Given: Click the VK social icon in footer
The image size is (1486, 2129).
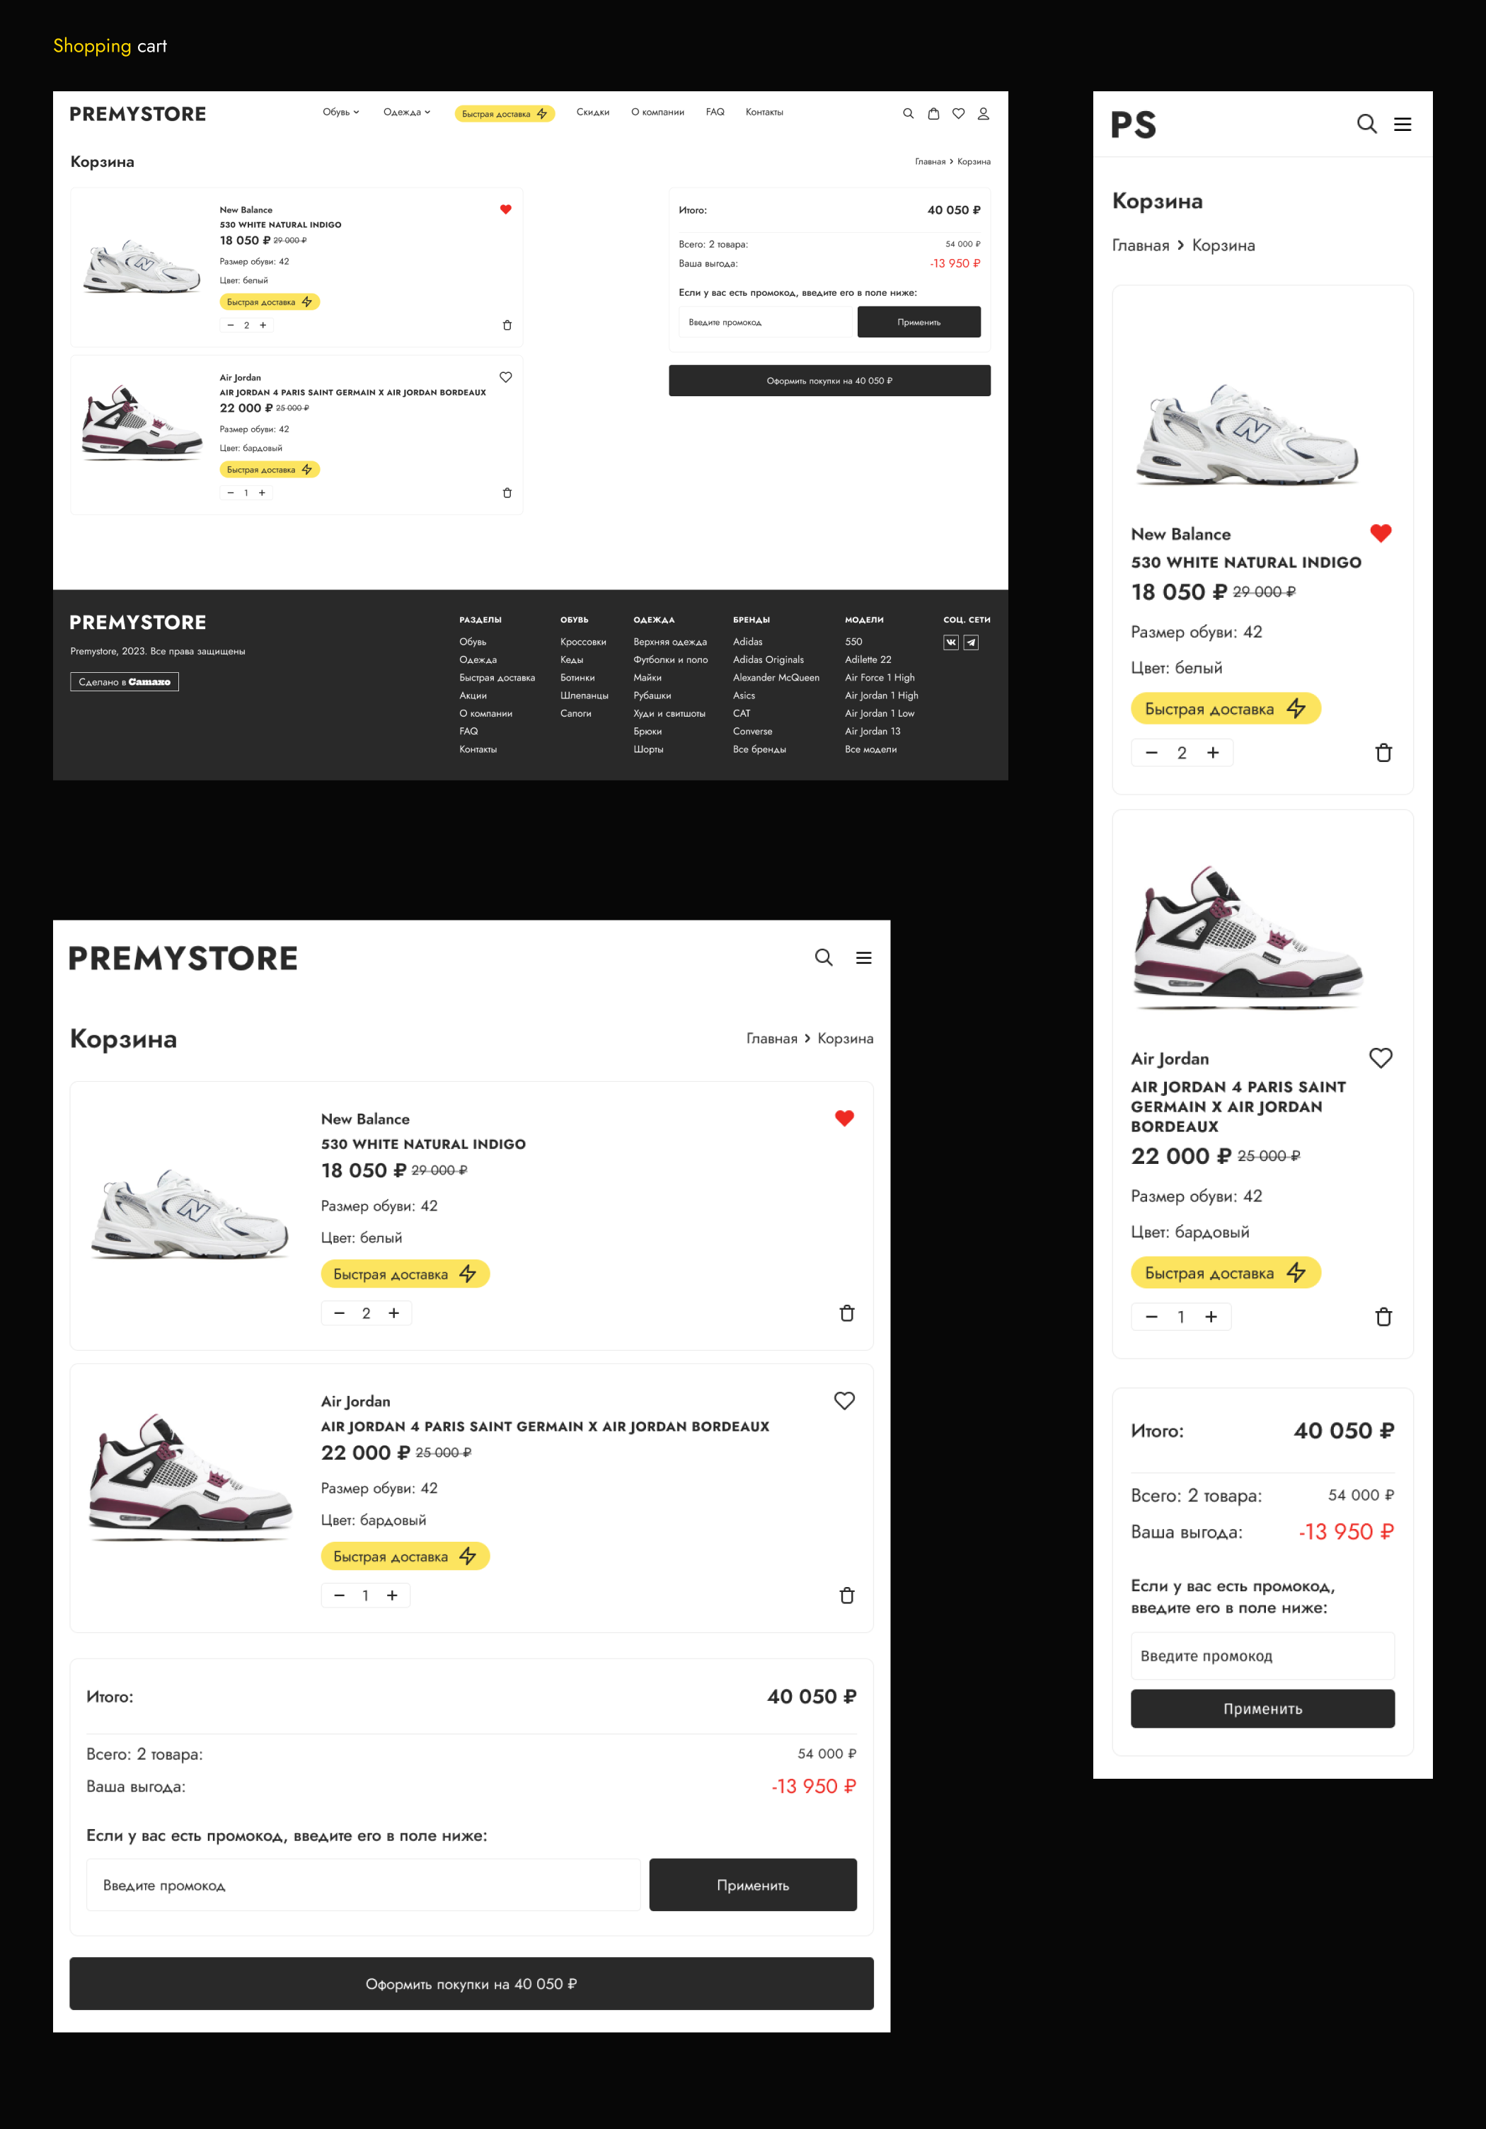Looking at the screenshot, I should pyautogui.click(x=951, y=642).
